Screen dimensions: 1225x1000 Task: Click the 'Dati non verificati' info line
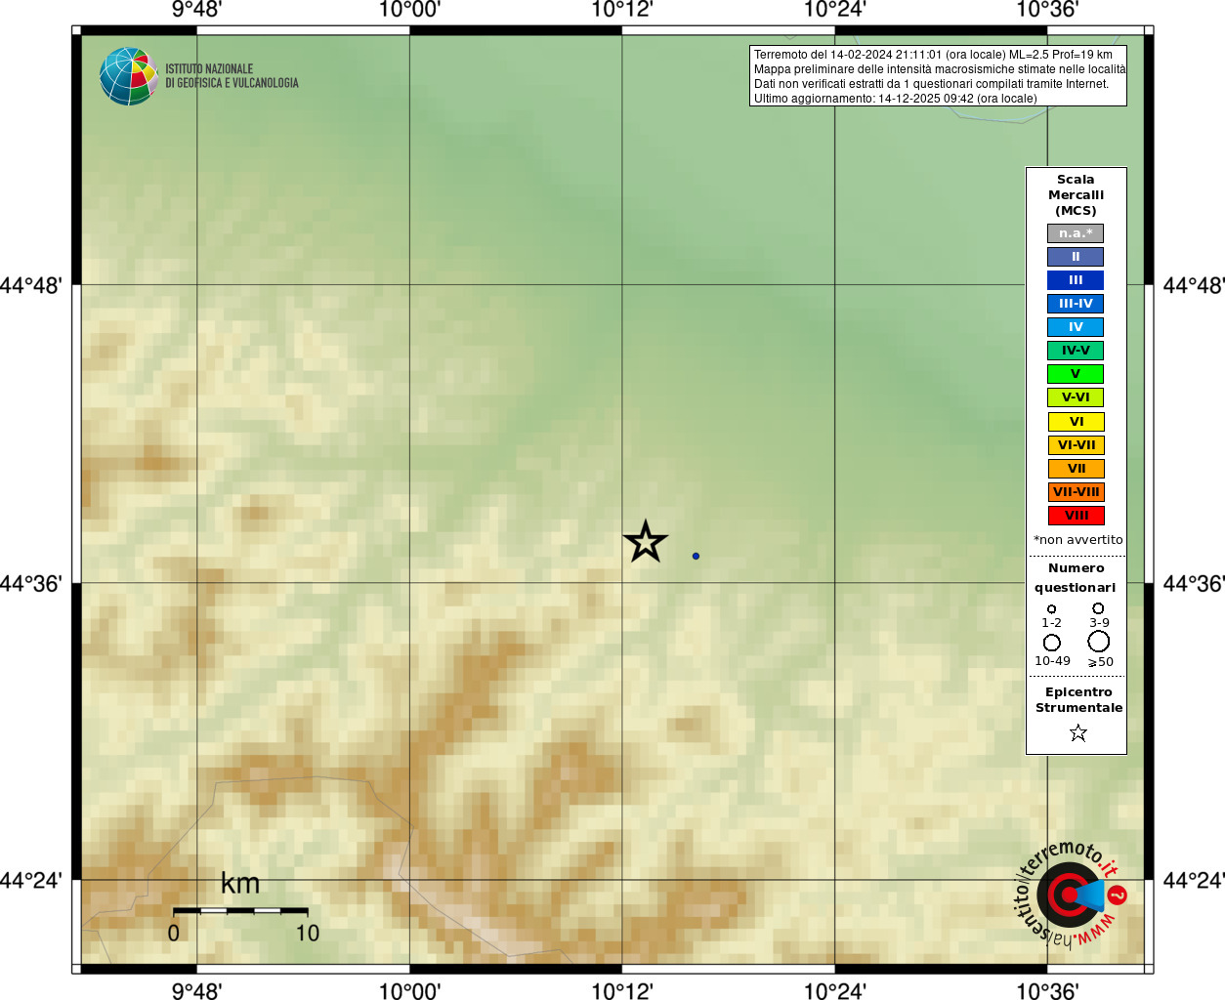(931, 84)
